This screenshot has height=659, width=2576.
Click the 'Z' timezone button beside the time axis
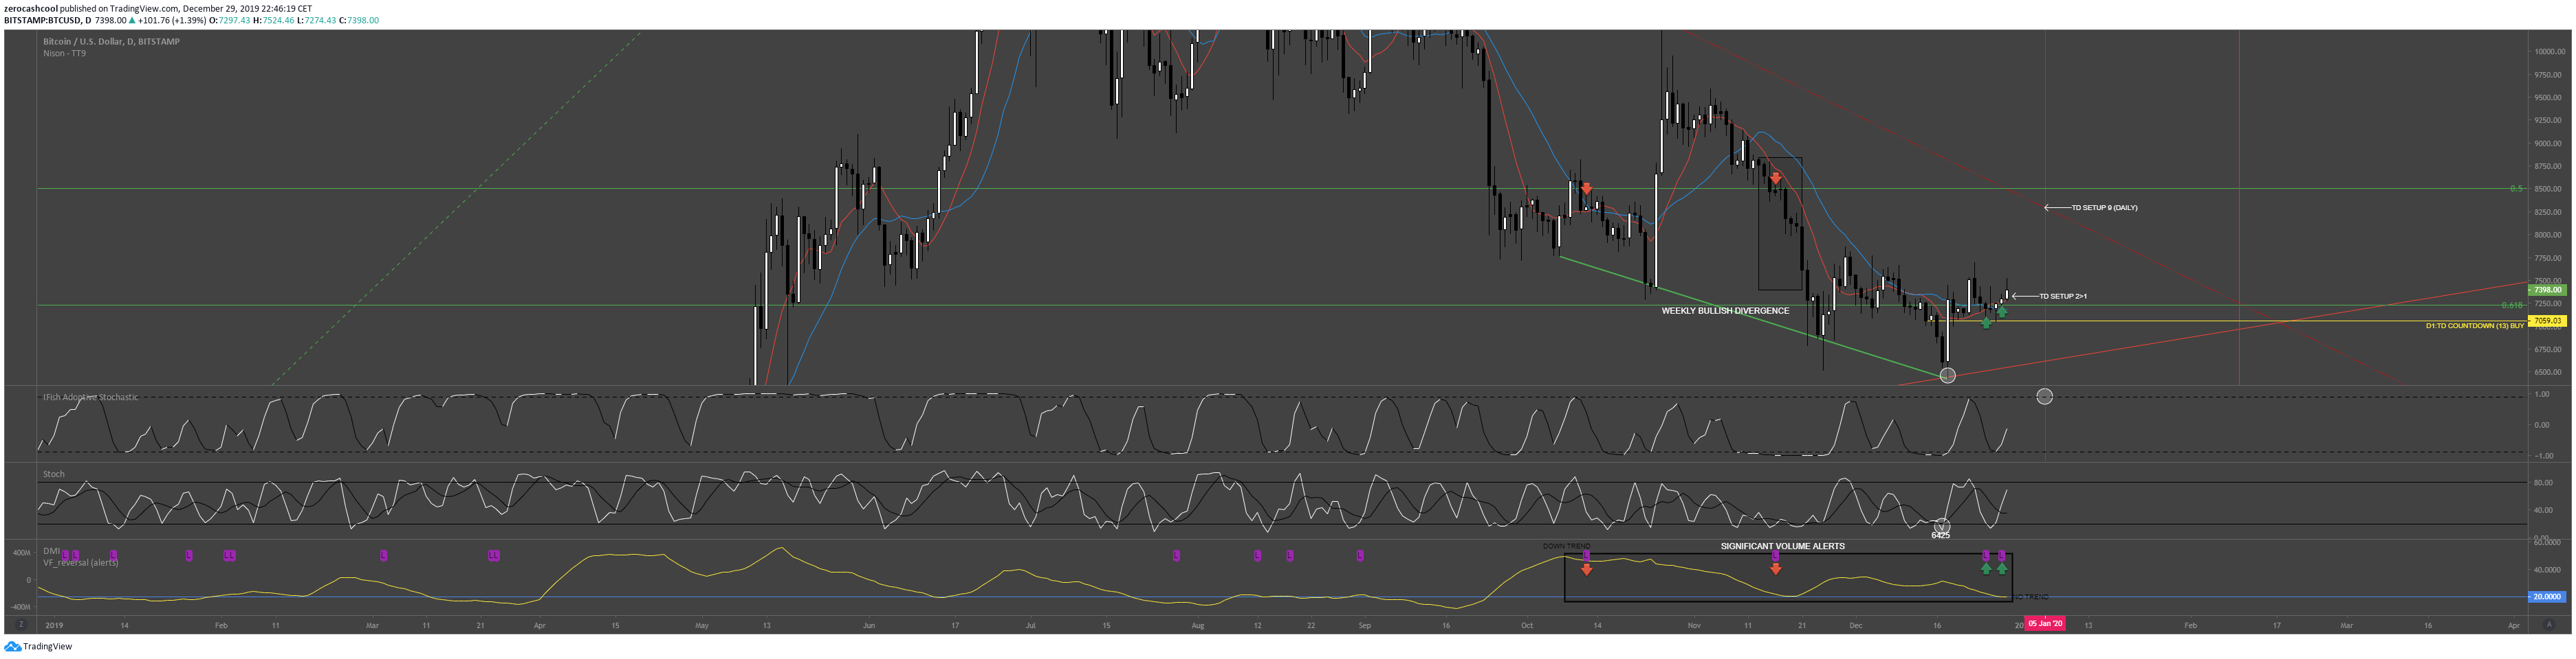[20, 625]
